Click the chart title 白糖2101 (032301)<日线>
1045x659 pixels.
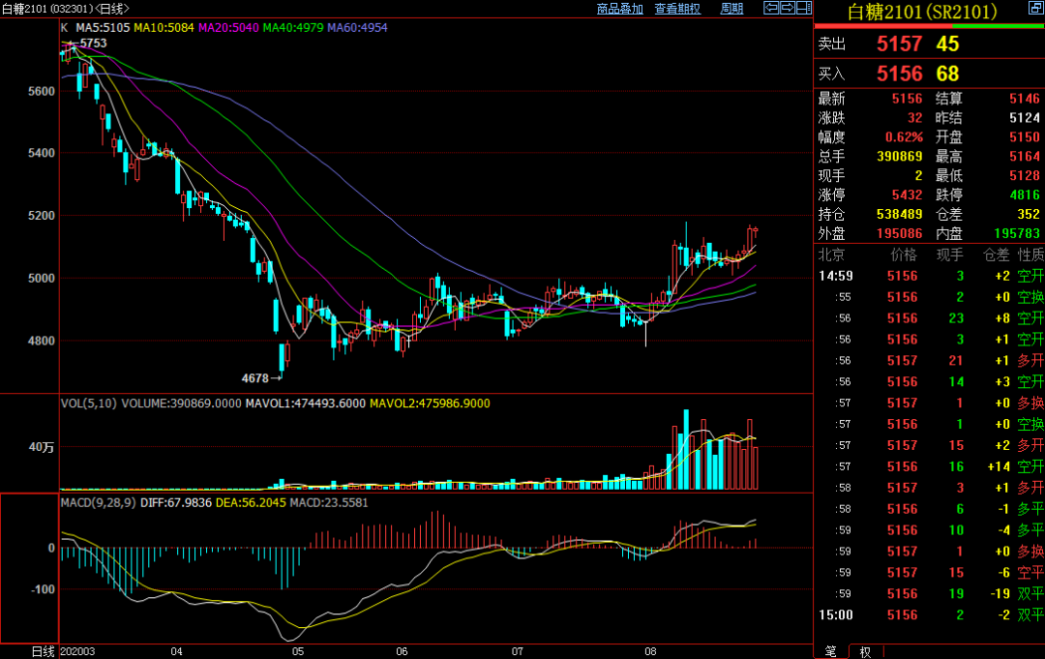(x=66, y=9)
